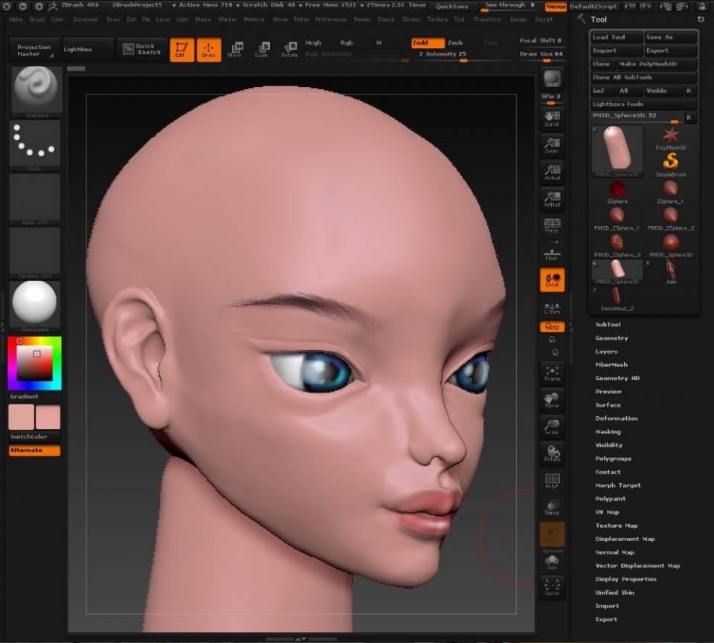Select the PolyMesh3D star tool

[x=670, y=138]
